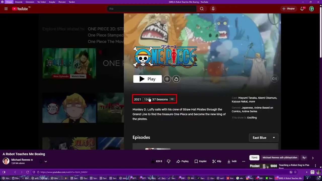Select the Tümü filter chip

[254, 158]
